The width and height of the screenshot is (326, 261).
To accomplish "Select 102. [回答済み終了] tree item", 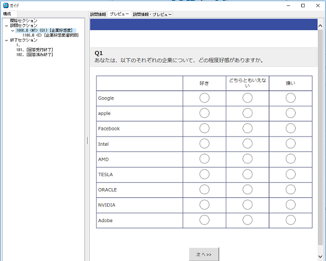I will point(35,55).
